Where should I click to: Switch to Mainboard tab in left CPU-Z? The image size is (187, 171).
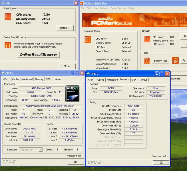pyautogui.click(x=27, y=79)
